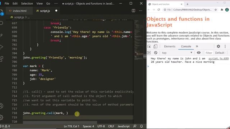Open the Accounts icon in activity bar
230x129 pixels.
click(1, 106)
